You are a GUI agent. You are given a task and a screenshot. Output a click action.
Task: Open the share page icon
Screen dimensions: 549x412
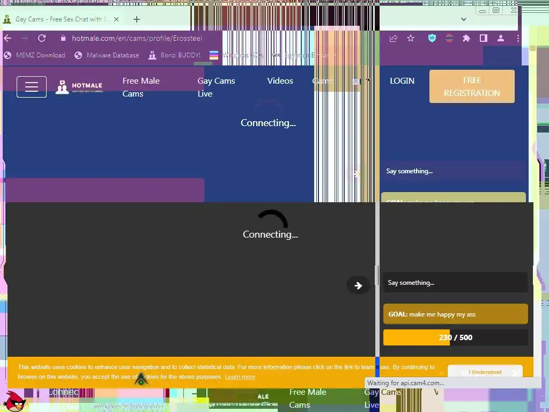[393, 38]
